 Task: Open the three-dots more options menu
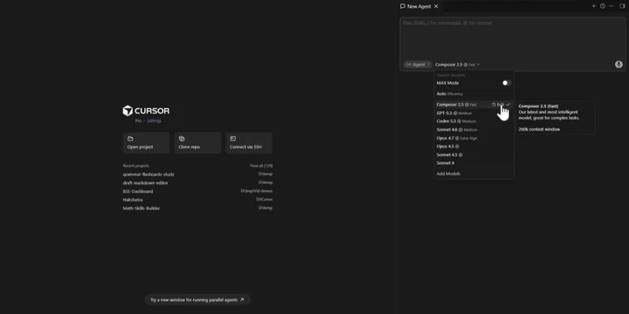coord(612,6)
